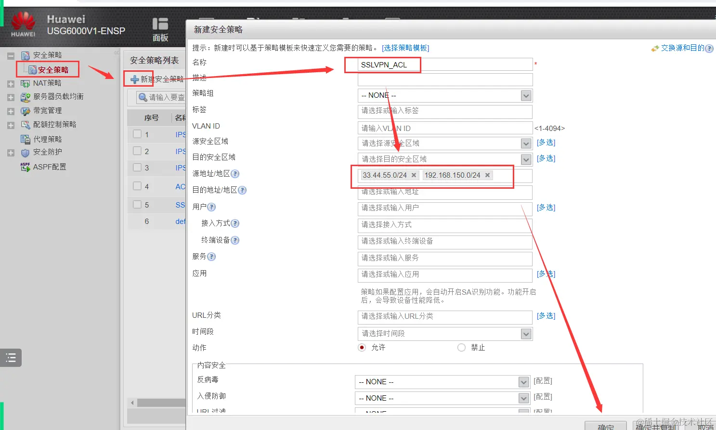Viewport: 716px width, 430px height.
Task: Open the 入侵防御 NONE dropdown
Action: (x=443, y=398)
